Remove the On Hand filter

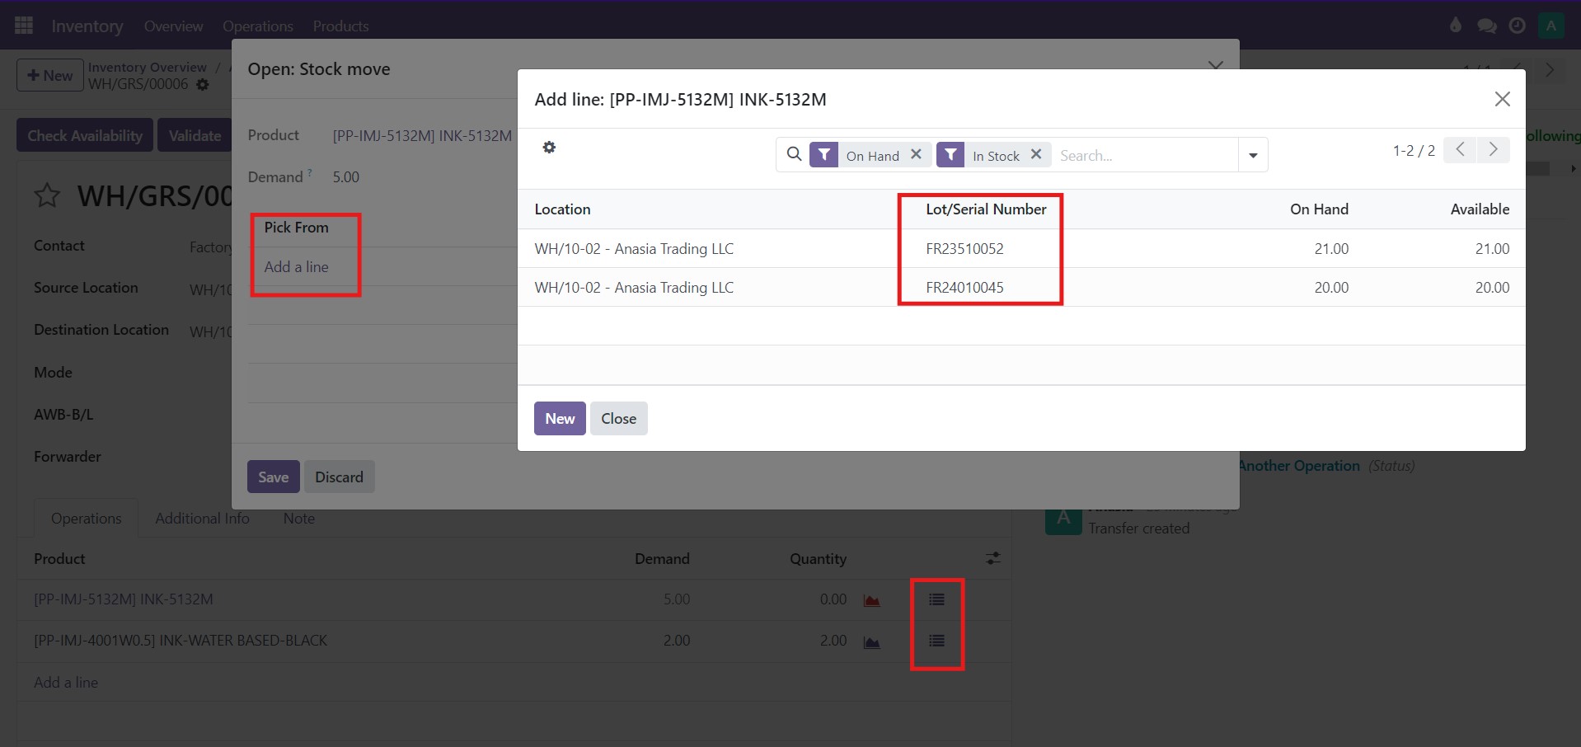[x=916, y=154]
